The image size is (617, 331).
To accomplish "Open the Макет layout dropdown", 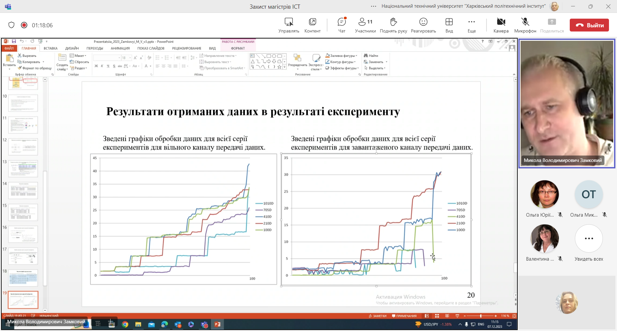I will tap(78, 56).
